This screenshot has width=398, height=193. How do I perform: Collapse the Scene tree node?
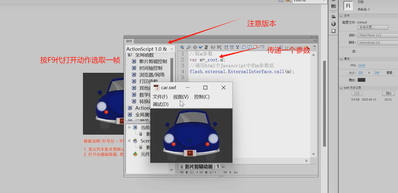coord(129,140)
